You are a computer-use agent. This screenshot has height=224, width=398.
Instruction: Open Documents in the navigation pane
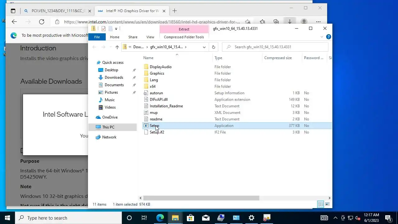pyautogui.click(x=114, y=85)
